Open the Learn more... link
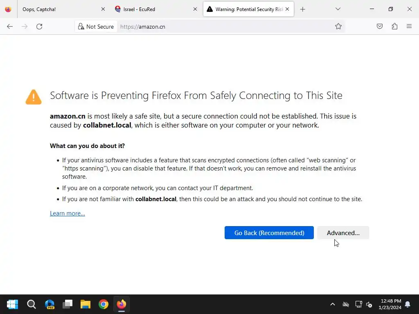 coord(68,213)
